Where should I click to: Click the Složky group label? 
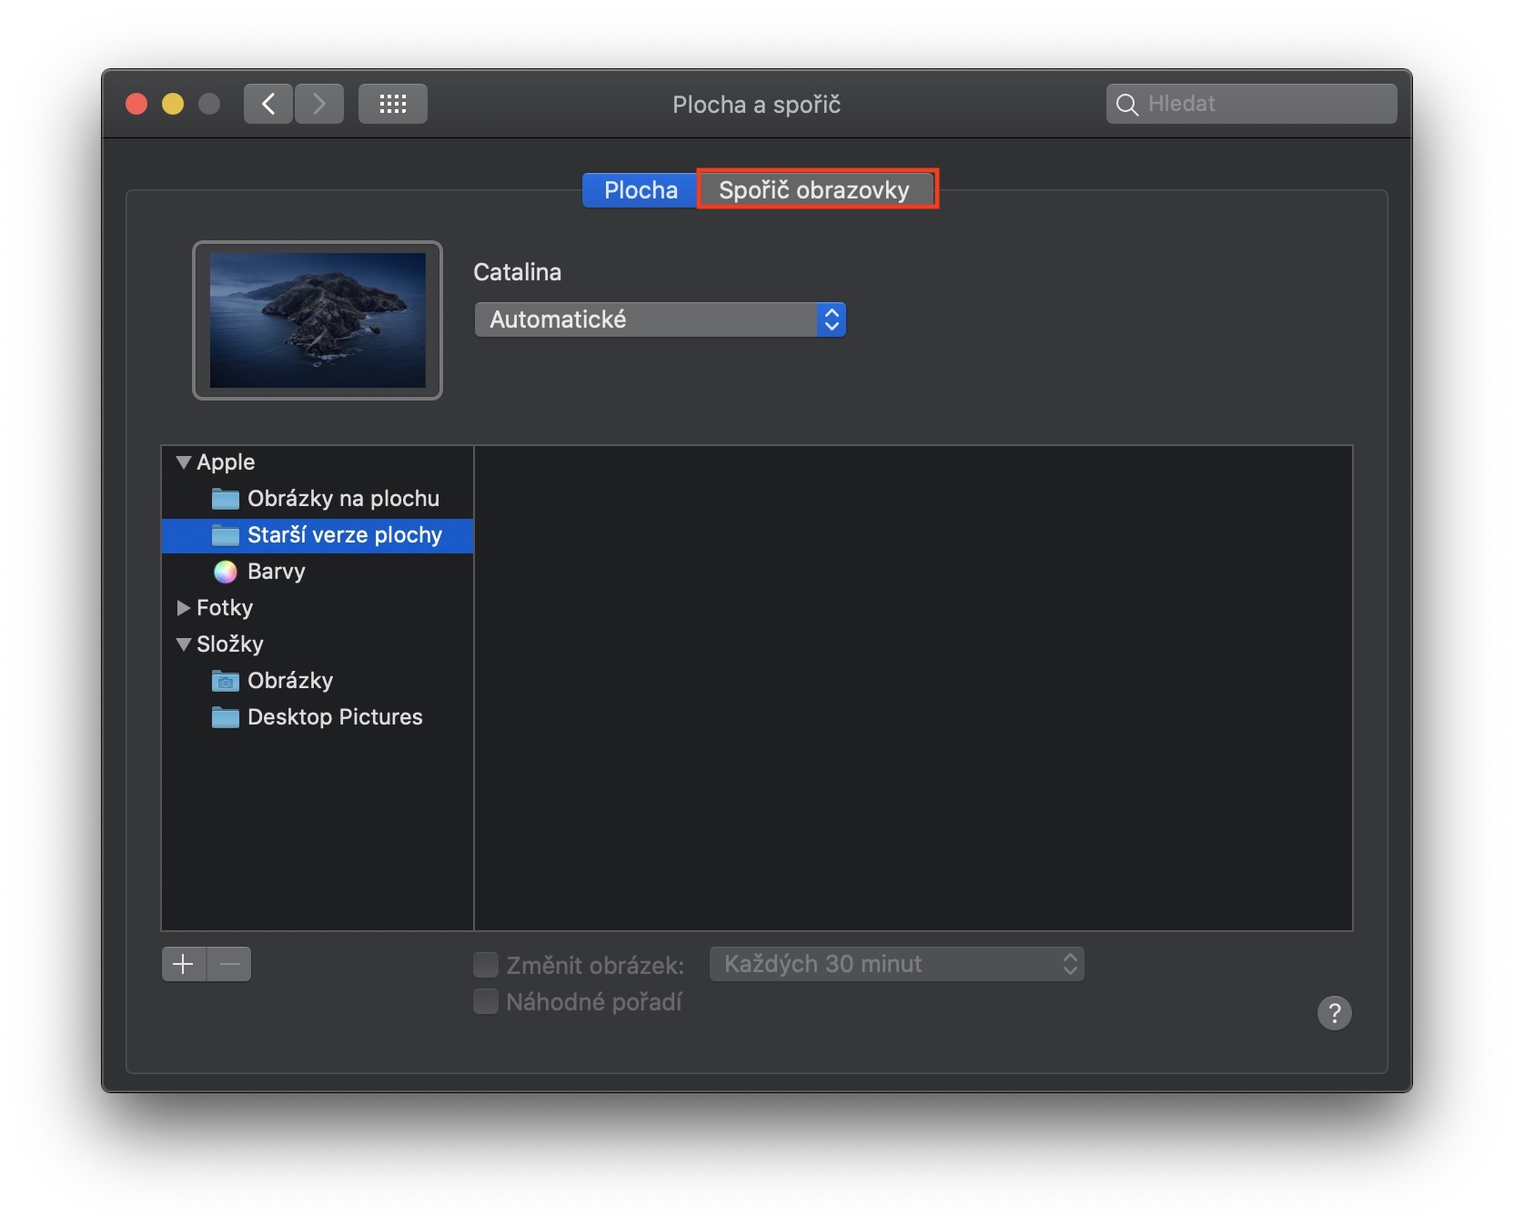click(x=230, y=644)
